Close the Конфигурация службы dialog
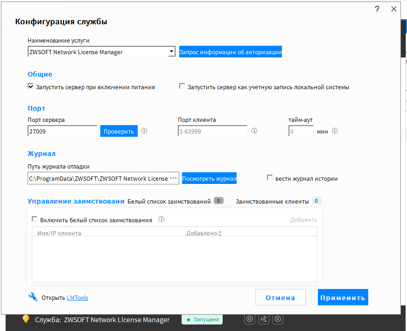Viewport: 407px width, 331px height. (394, 9)
